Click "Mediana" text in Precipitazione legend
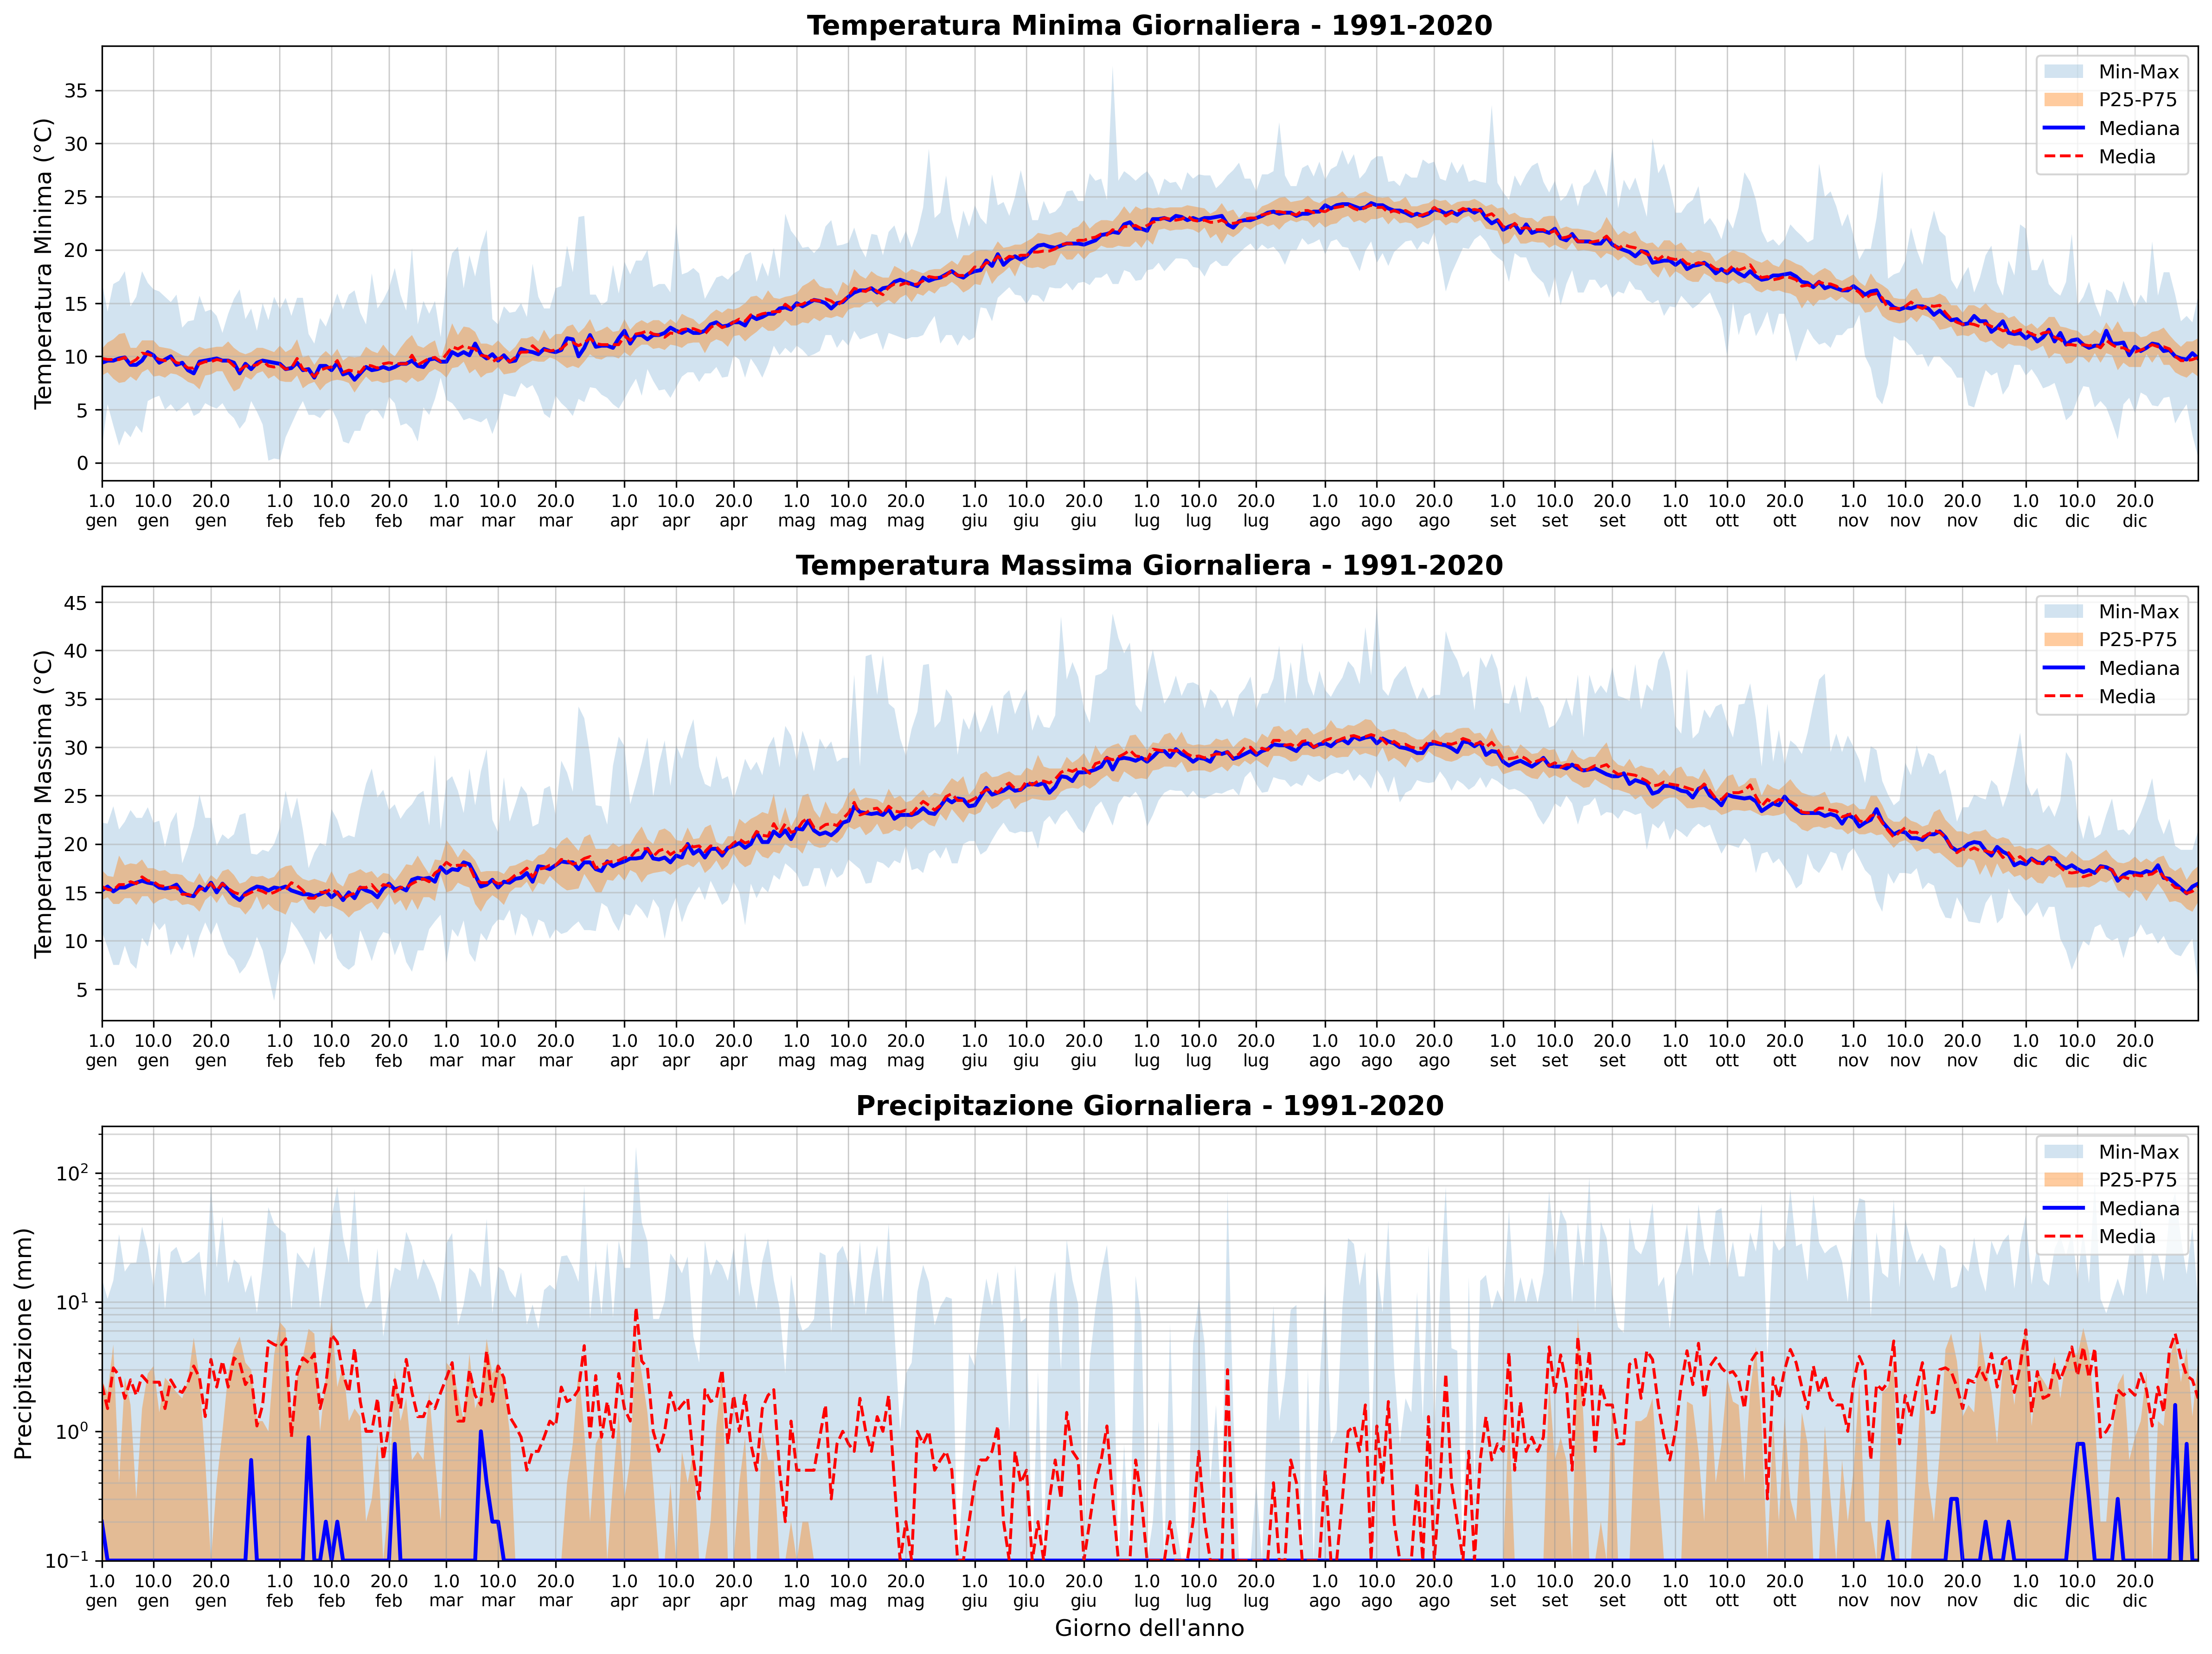The height and width of the screenshot is (1654, 2212). click(x=2139, y=1209)
